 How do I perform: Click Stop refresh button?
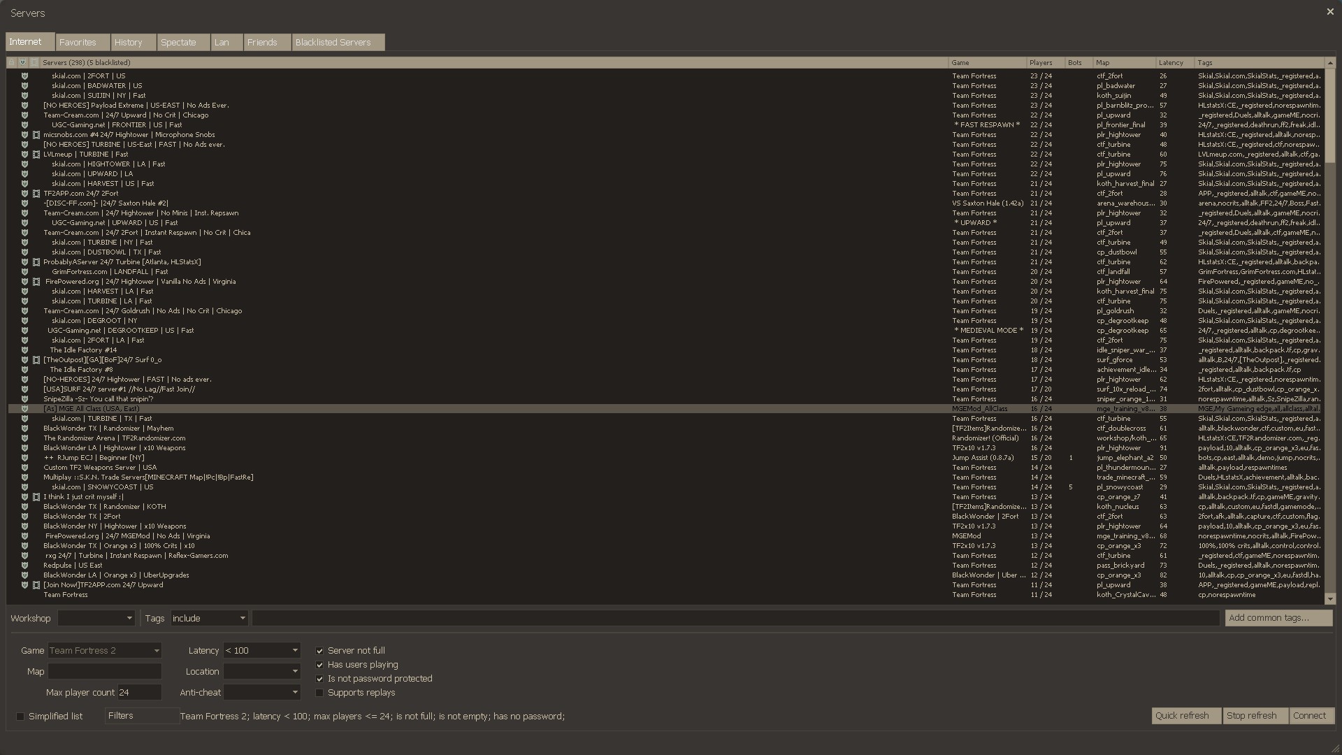point(1255,716)
